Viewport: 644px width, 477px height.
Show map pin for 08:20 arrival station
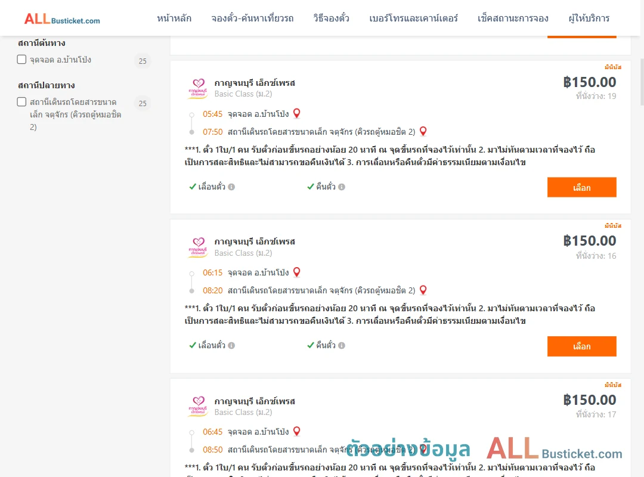click(x=423, y=290)
